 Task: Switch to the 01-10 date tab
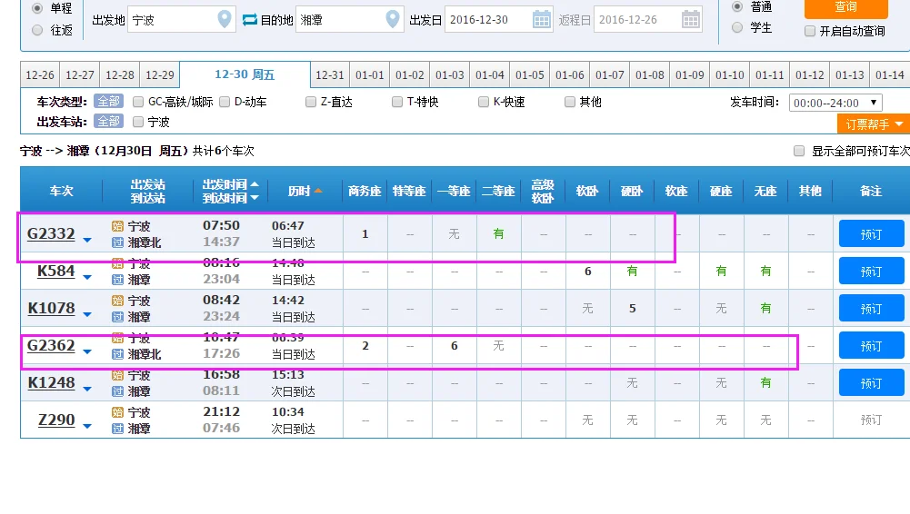point(729,74)
